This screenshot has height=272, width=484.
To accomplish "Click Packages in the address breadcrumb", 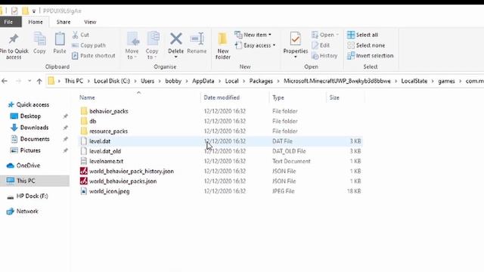I will pyautogui.click(x=261, y=81).
